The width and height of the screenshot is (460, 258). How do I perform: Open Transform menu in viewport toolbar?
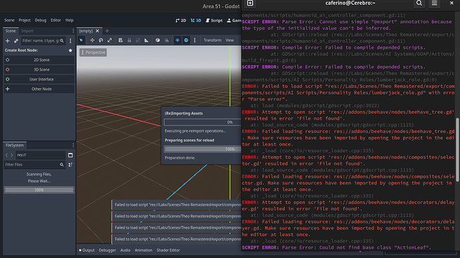point(213,40)
